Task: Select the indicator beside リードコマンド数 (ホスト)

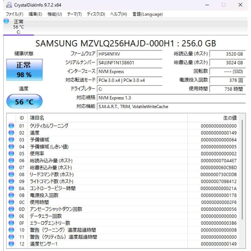Action: pos(11,174)
